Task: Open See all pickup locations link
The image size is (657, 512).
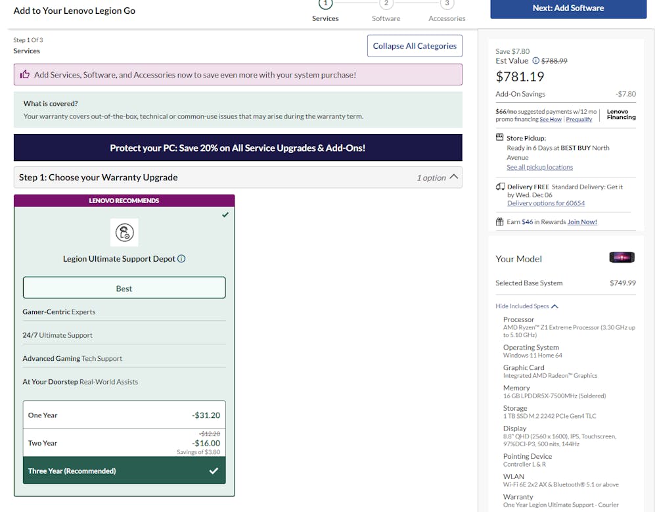Action: click(539, 168)
